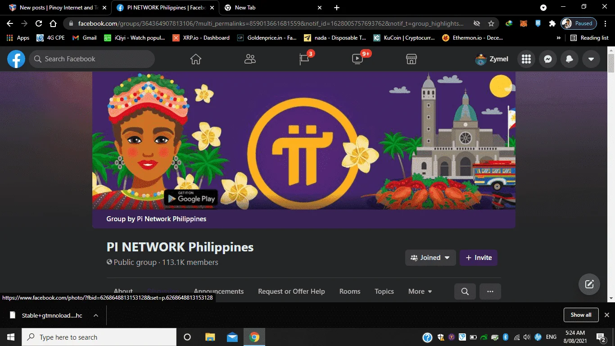Close the downloads bar

click(x=607, y=315)
